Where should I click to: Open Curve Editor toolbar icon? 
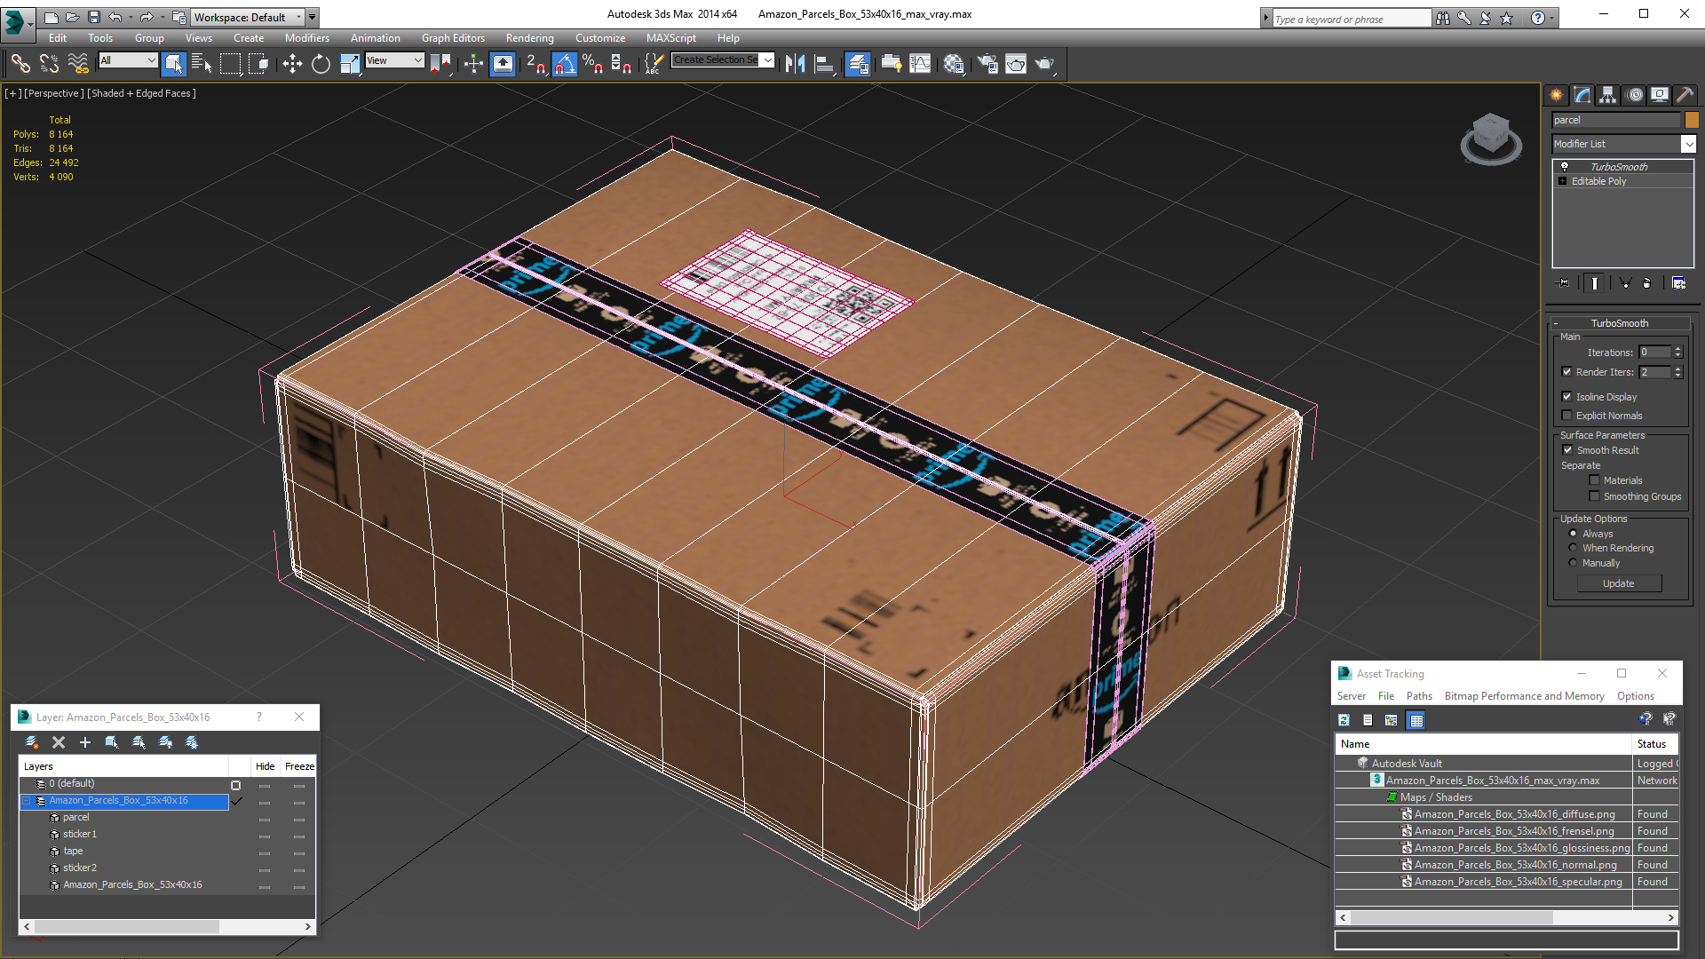920,63
